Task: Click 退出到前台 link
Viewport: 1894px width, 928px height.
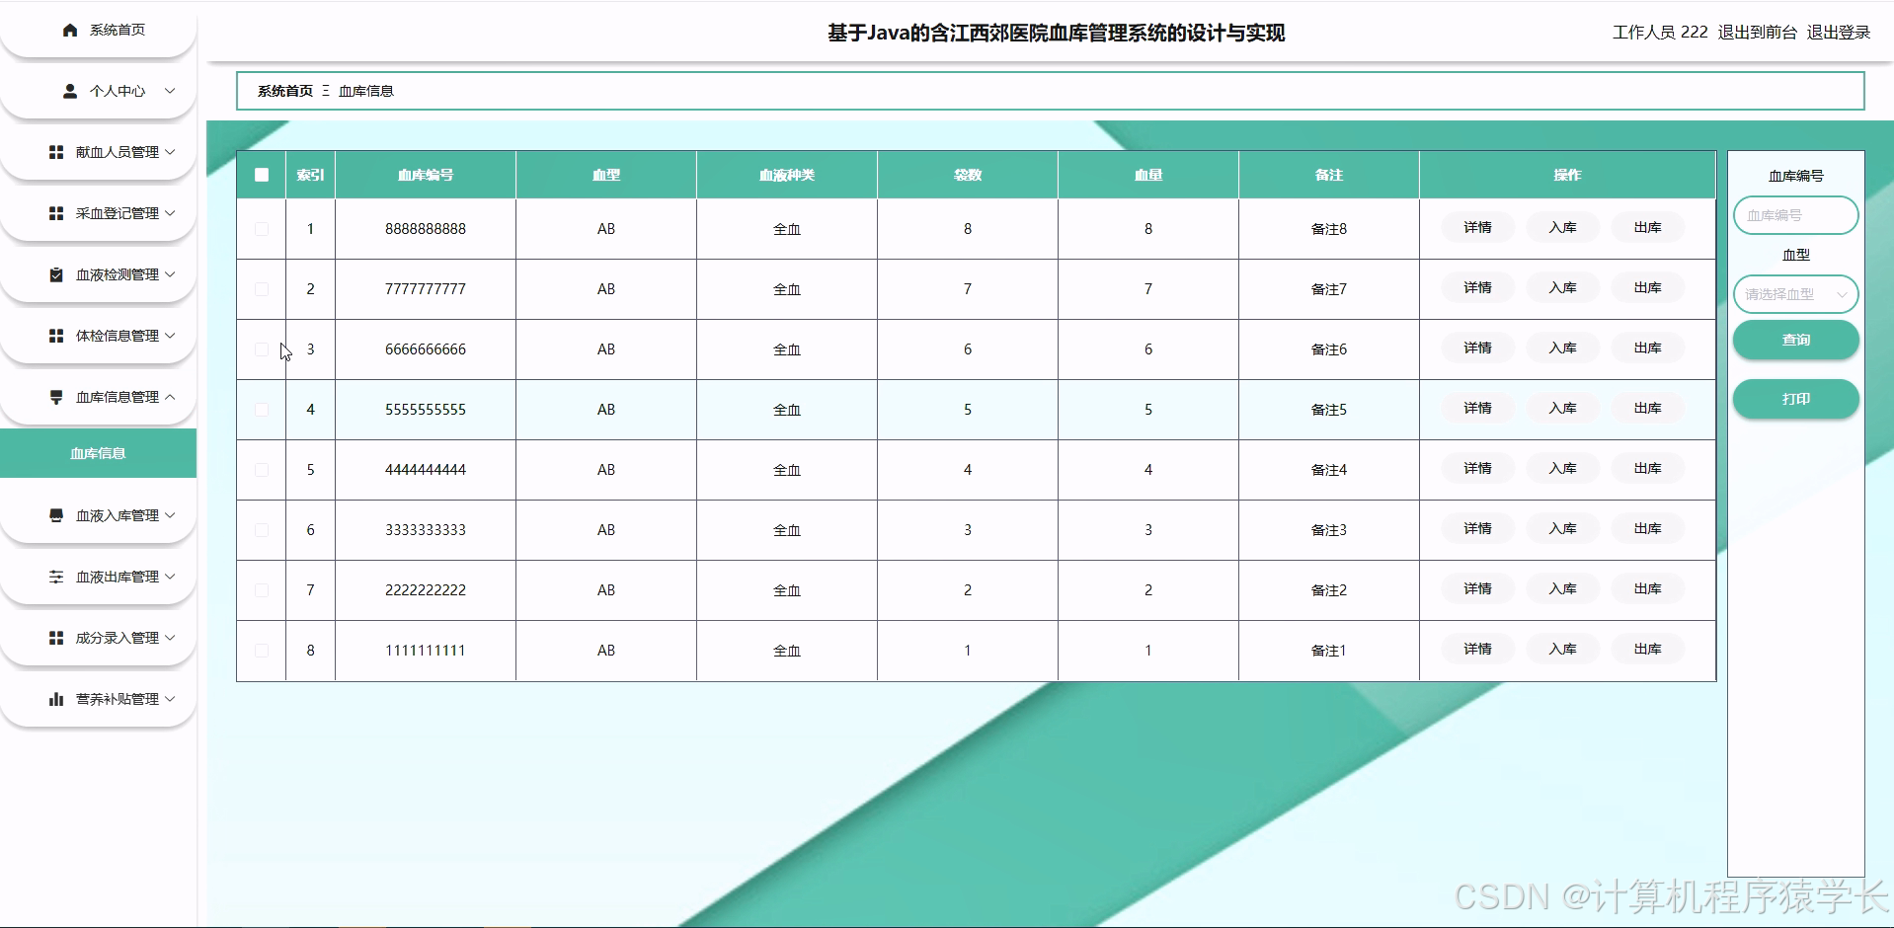Action: coord(1757,33)
